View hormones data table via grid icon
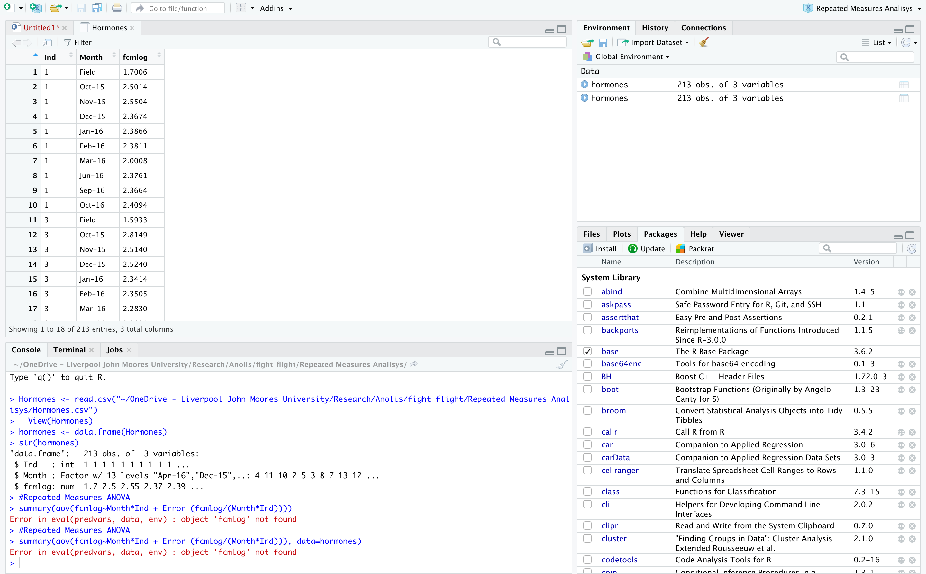The image size is (926, 574). (904, 85)
